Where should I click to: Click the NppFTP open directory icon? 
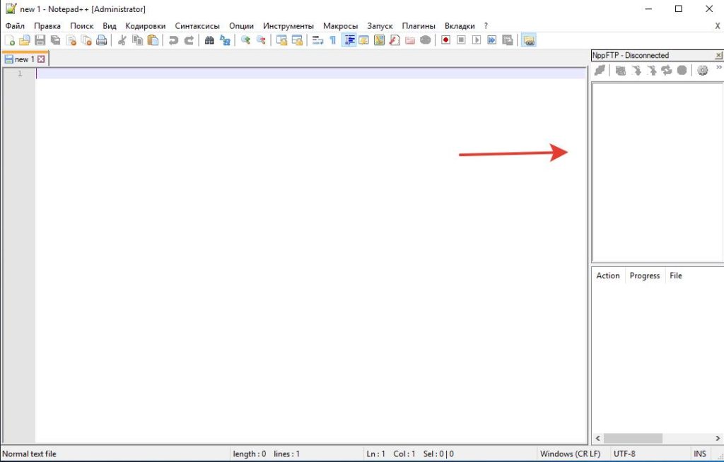pos(621,70)
